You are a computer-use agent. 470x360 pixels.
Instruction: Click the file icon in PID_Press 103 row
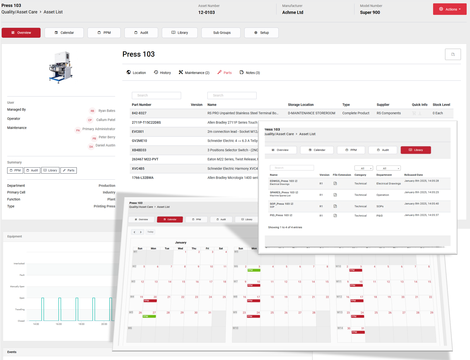click(335, 216)
